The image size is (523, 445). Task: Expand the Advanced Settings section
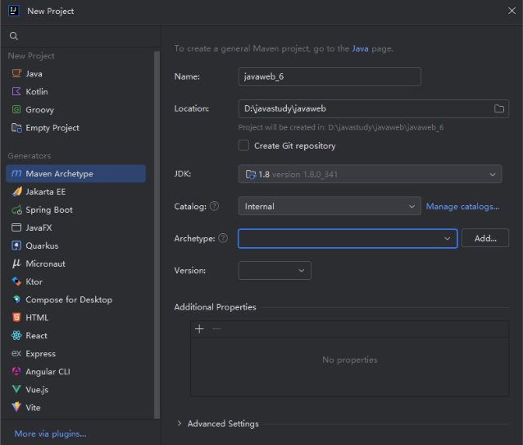tap(180, 424)
